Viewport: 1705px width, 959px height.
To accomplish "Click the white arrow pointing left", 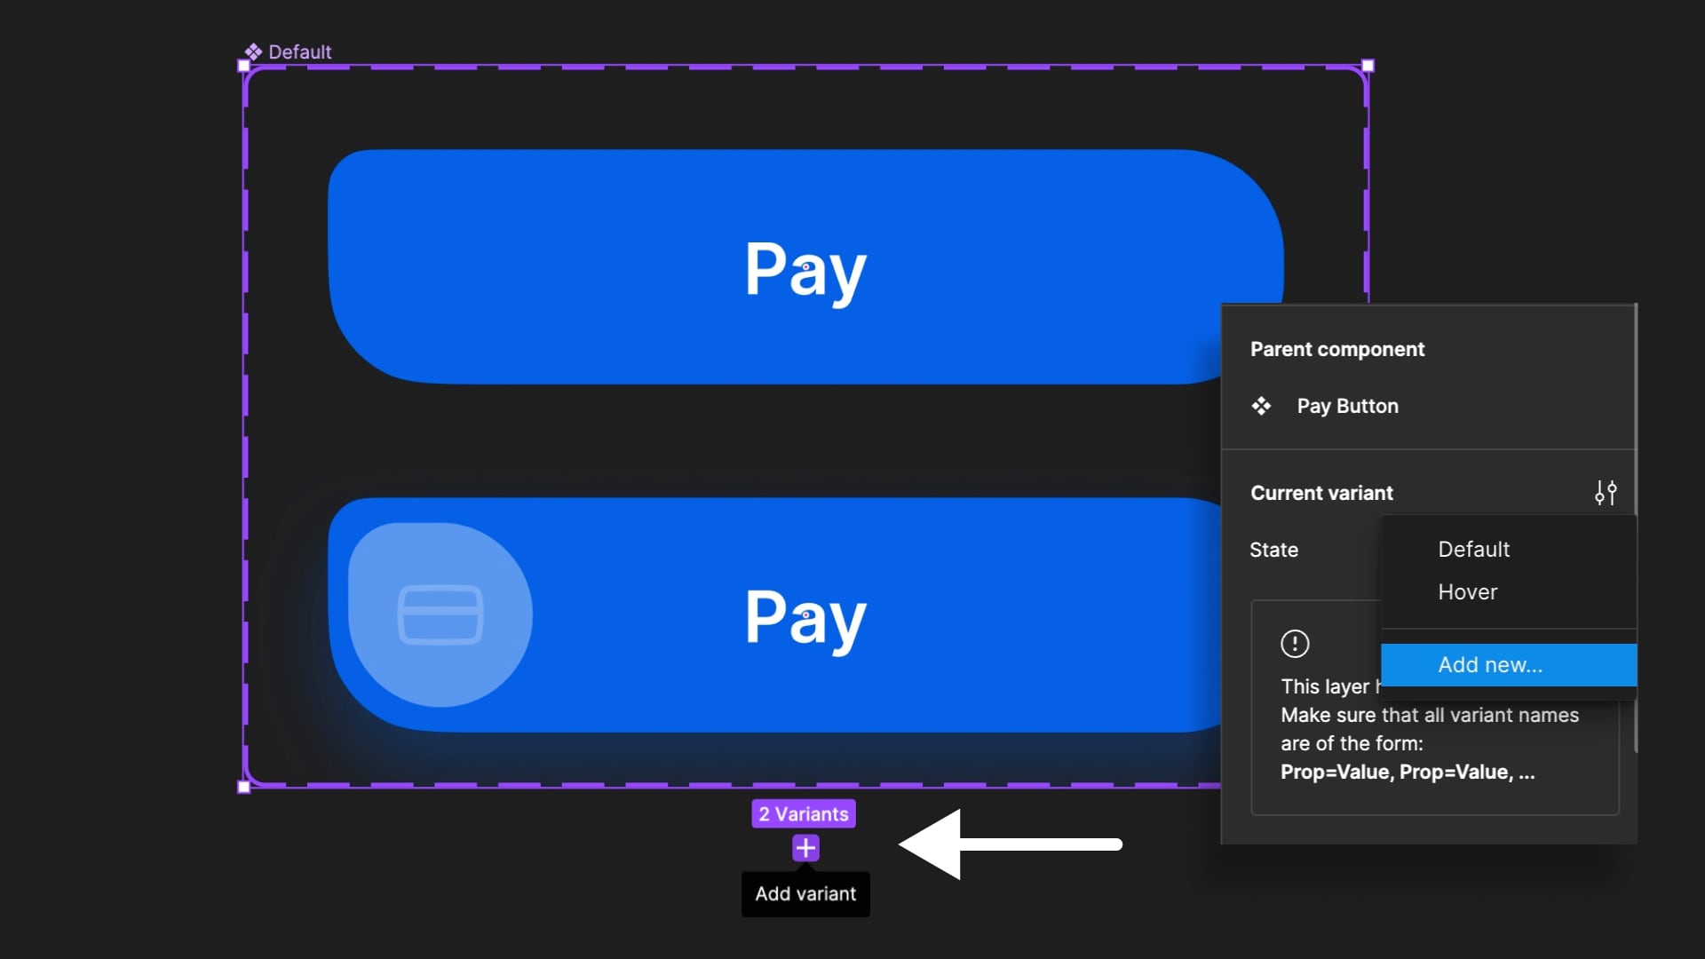I will coord(1011,844).
